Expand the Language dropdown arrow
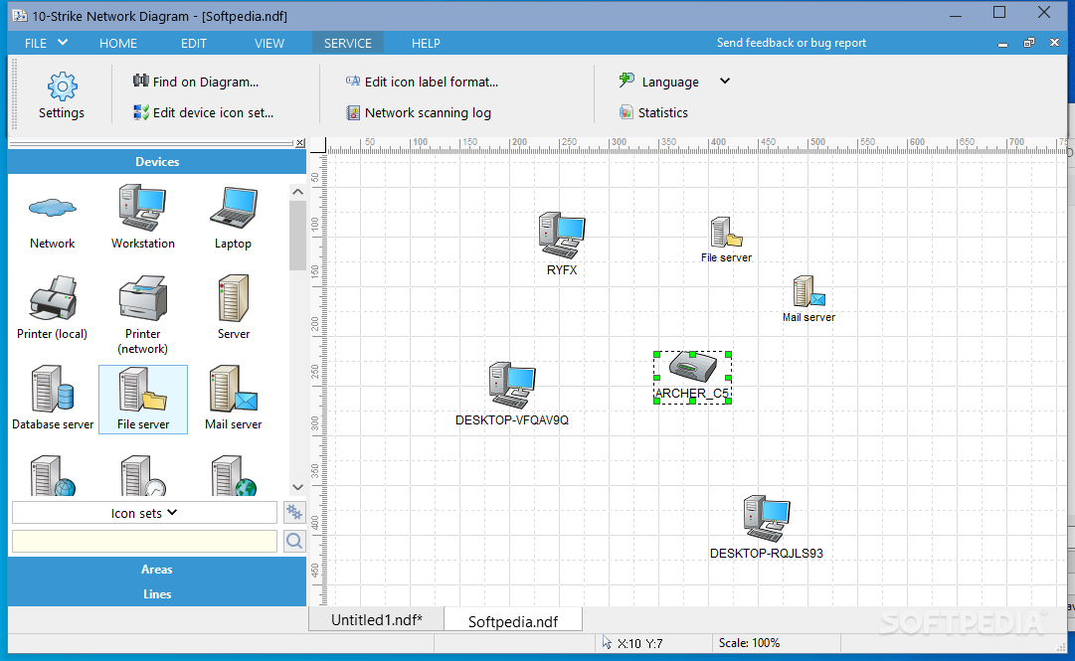Viewport: 1075px width, 661px height. pyautogui.click(x=725, y=81)
